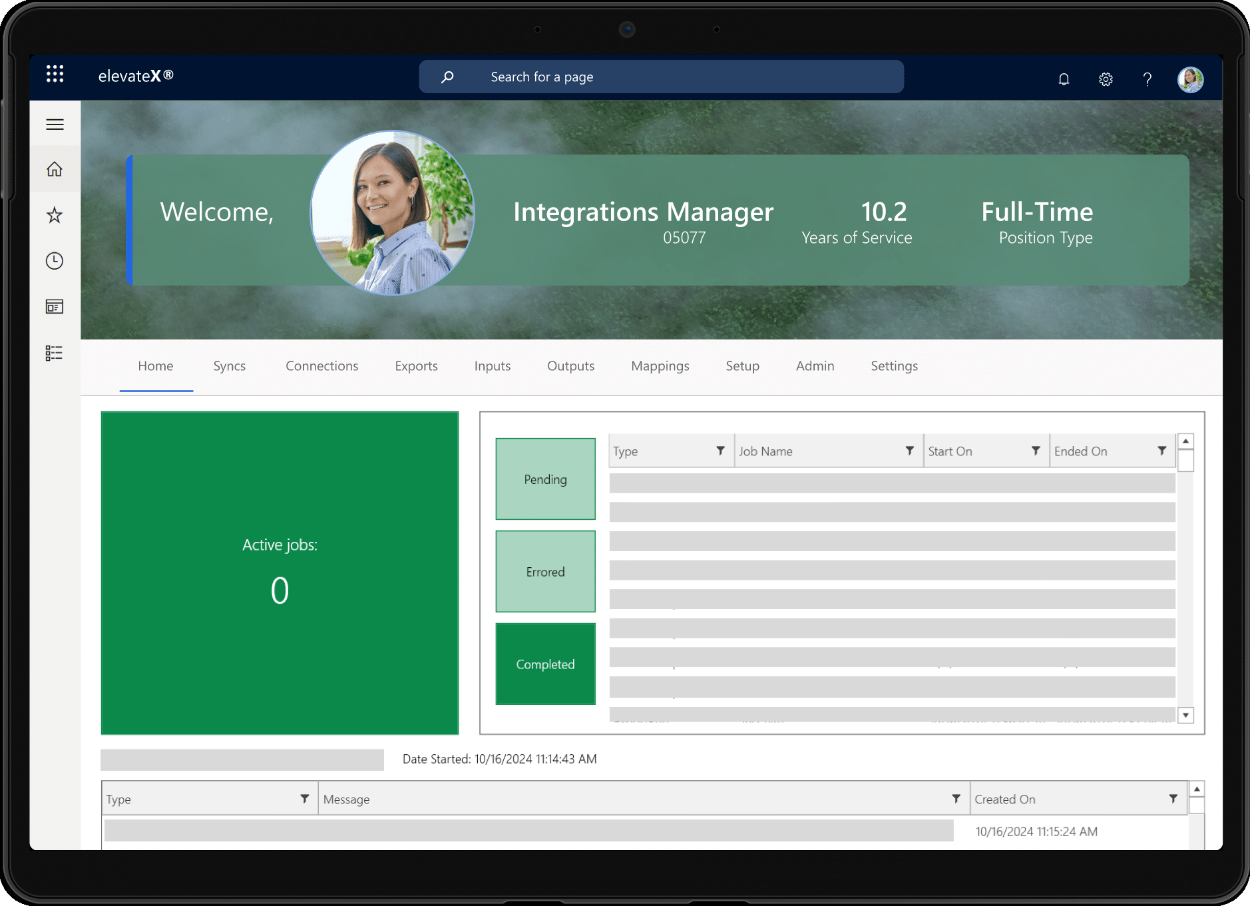This screenshot has width=1250, height=906.
Task: Open filter for Ended On column
Action: (1161, 451)
